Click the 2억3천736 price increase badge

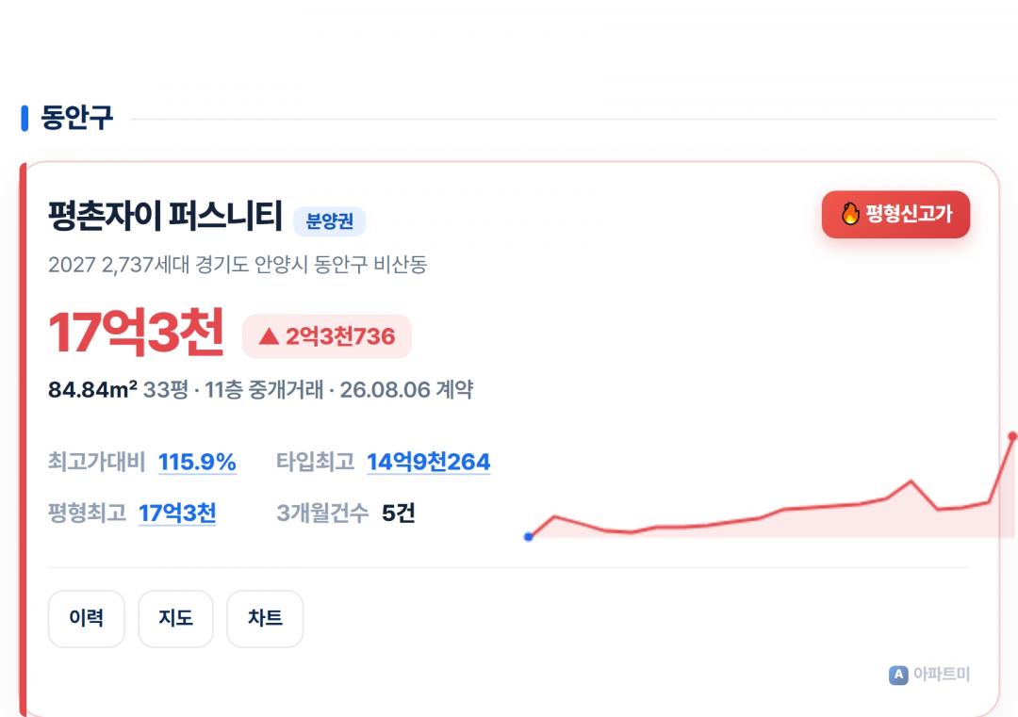pyautogui.click(x=326, y=336)
